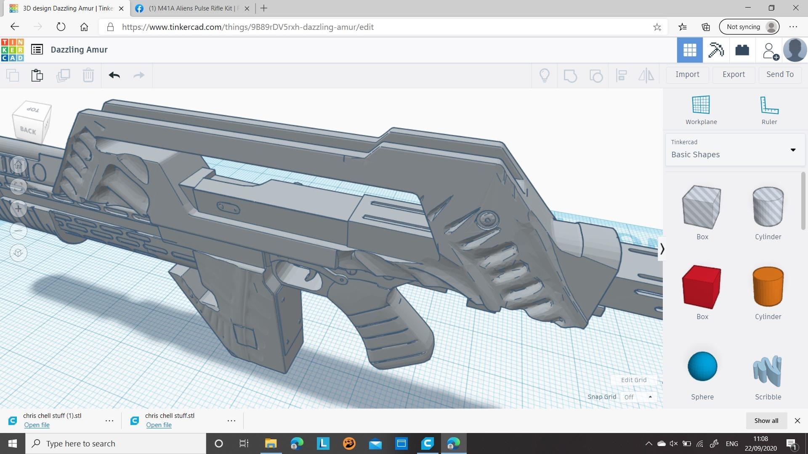This screenshot has width=808, height=454.
Task: Click the Send To button
Action: click(780, 74)
